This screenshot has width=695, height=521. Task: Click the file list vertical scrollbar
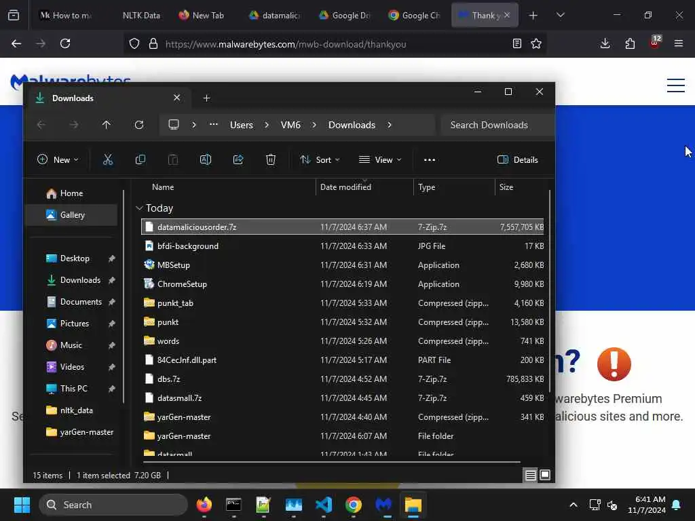[x=550, y=292]
